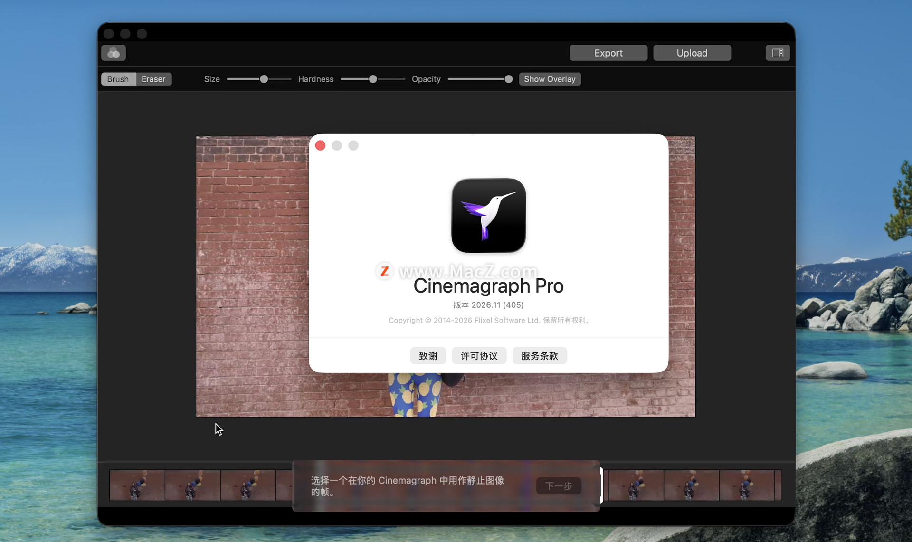912x542 pixels.
Task: Switch to the Eraser mode
Action: coord(153,79)
